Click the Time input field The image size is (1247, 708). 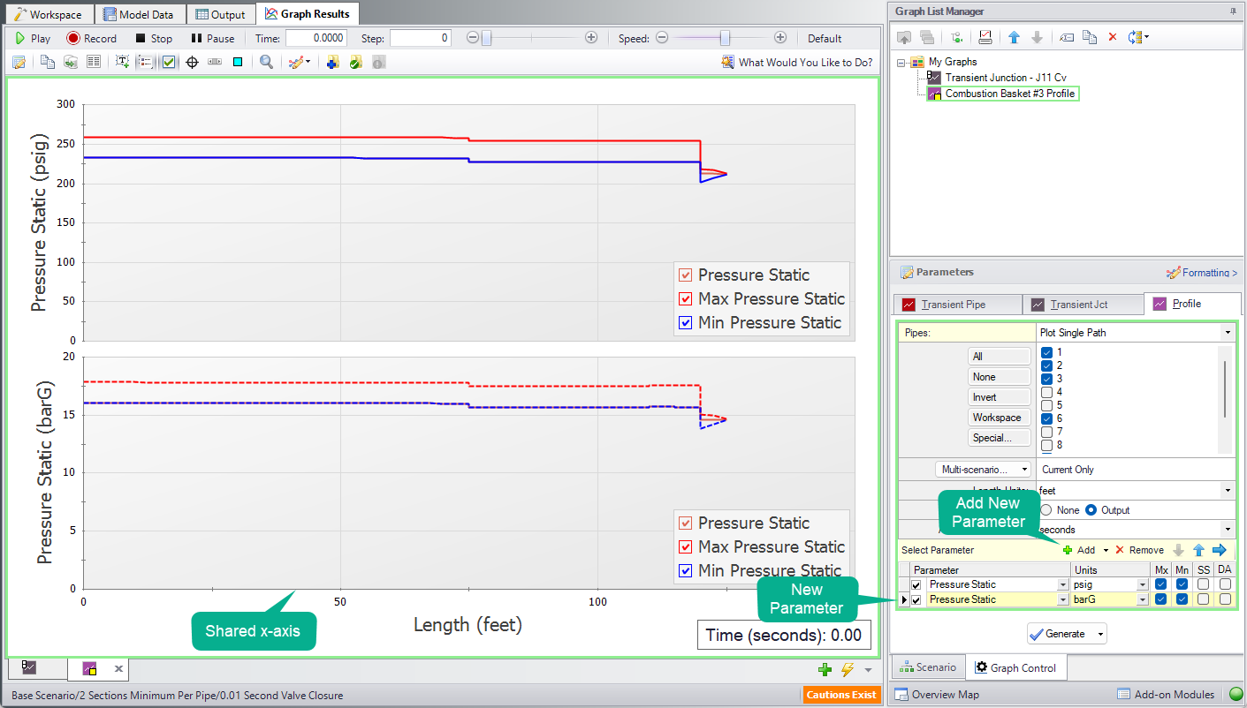(316, 38)
